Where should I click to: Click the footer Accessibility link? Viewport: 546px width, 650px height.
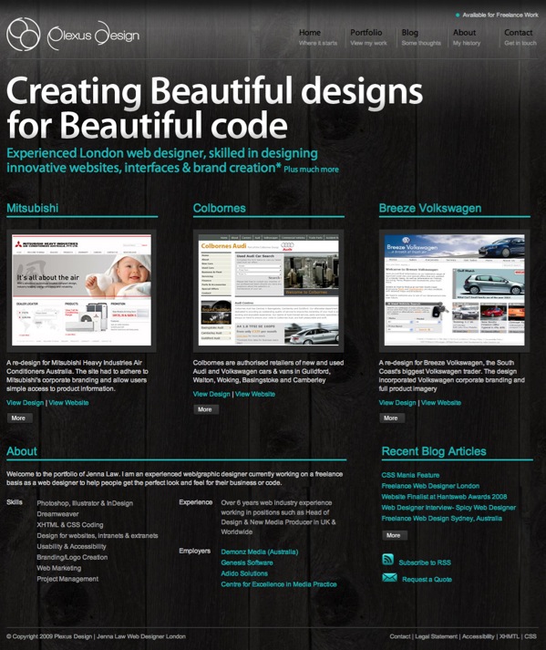[478, 636]
